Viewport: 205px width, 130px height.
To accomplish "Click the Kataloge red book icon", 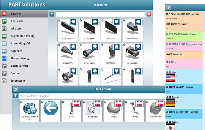I will 4,14.
